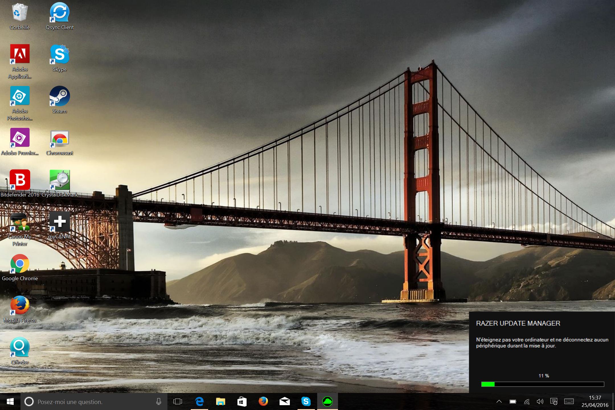Screen dimensions: 615x410
Task: Click the Cortana microphone icon
Action: (159, 402)
